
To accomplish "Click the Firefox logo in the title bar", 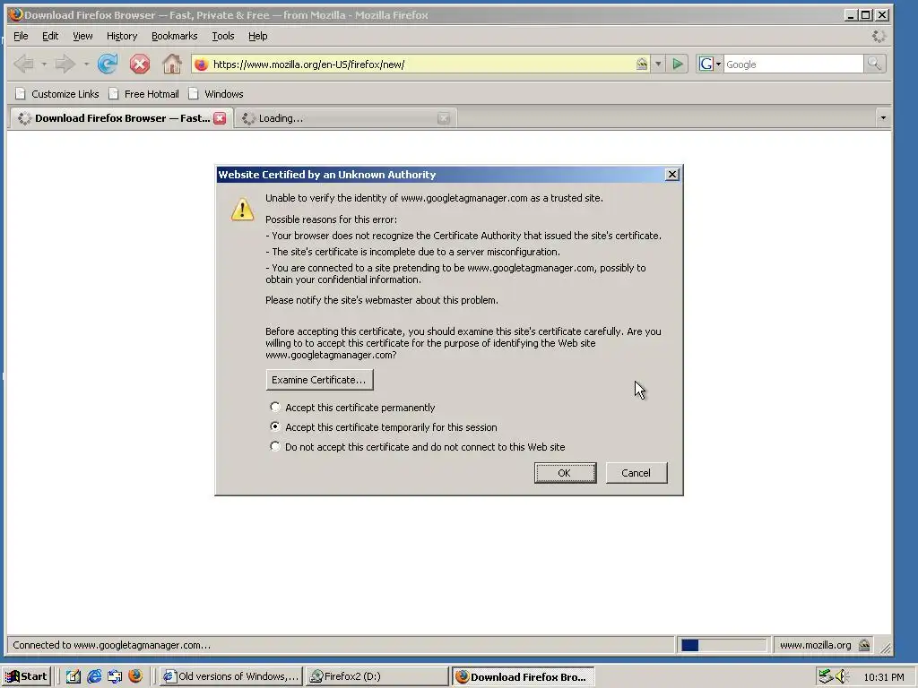I will (16, 14).
